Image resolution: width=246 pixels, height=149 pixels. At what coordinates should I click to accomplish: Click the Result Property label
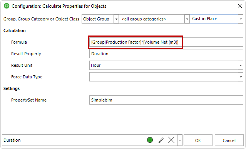(26, 54)
